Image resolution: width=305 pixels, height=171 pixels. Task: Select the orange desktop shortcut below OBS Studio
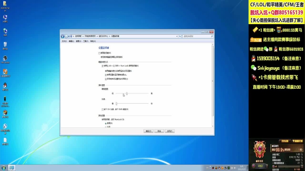point(5,73)
